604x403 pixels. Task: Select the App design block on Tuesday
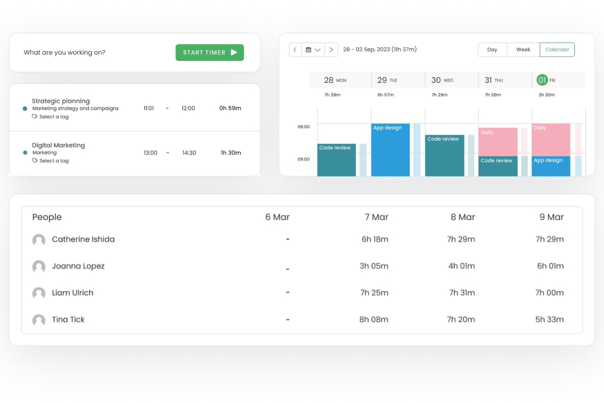point(390,149)
